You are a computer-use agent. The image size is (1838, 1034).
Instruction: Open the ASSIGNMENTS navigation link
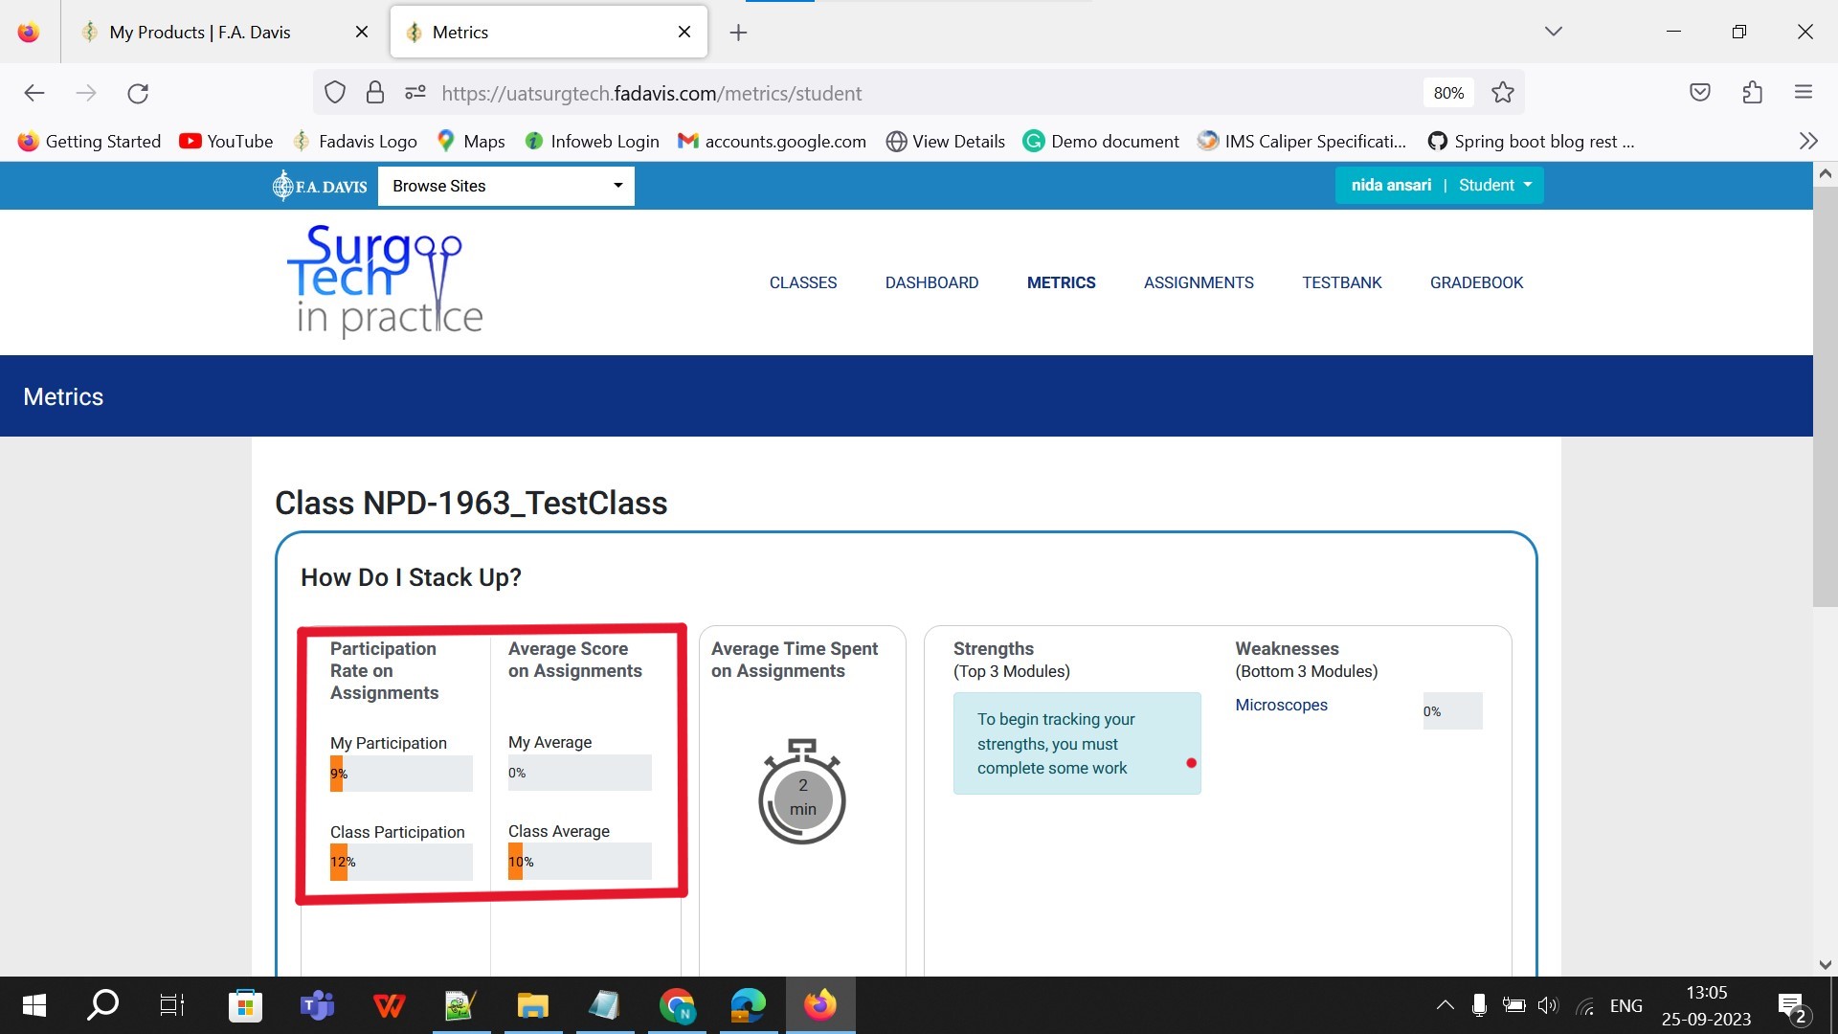pos(1199,282)
